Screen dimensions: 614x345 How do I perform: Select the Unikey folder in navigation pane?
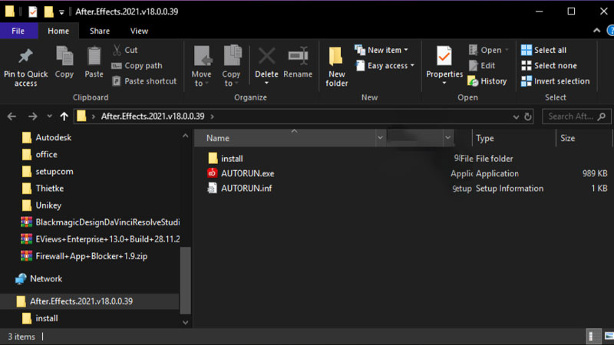click(x=48, y=205)
